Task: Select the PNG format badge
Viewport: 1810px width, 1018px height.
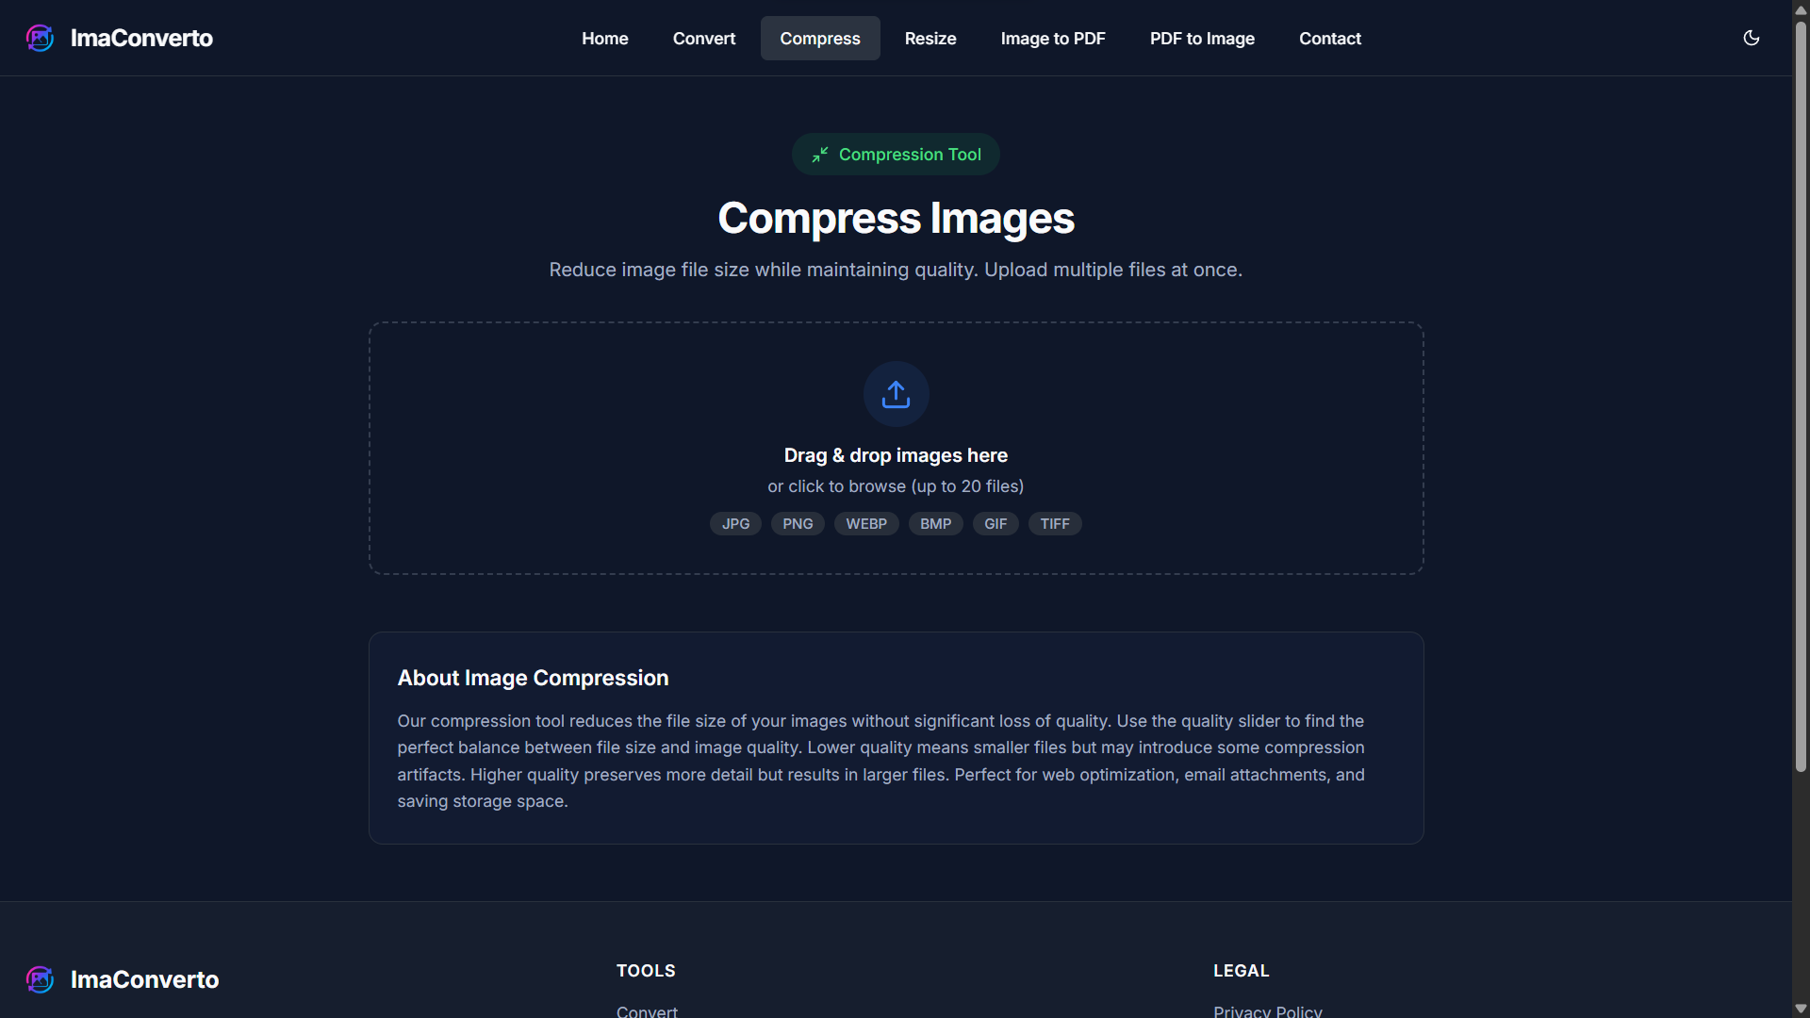Action: pyautogui.click(x=797, y=523)
